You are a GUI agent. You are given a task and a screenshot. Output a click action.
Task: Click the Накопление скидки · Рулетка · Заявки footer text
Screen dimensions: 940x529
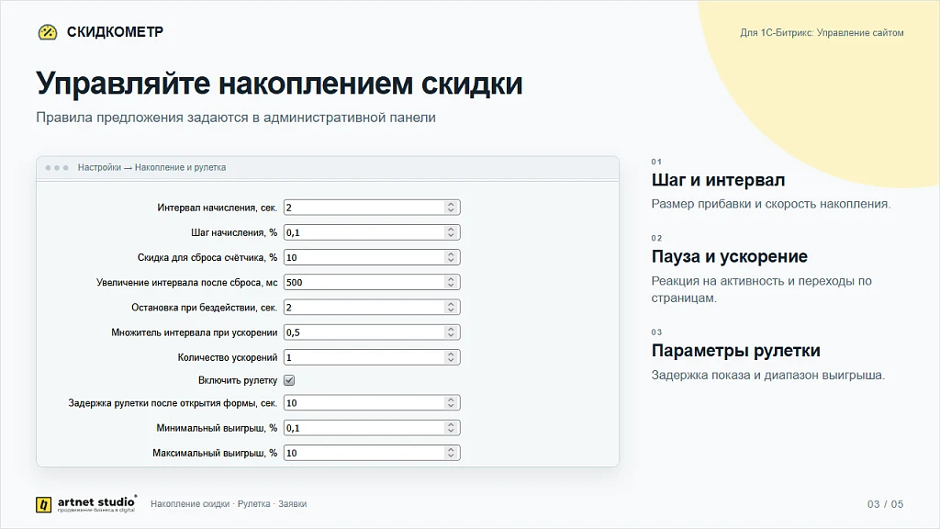229,504
